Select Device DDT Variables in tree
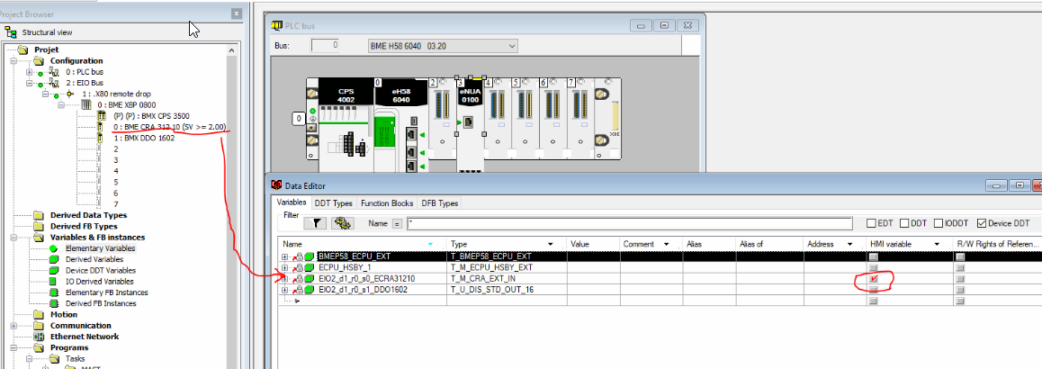The width and height of the screenshot is (1042, 369). 101,271
